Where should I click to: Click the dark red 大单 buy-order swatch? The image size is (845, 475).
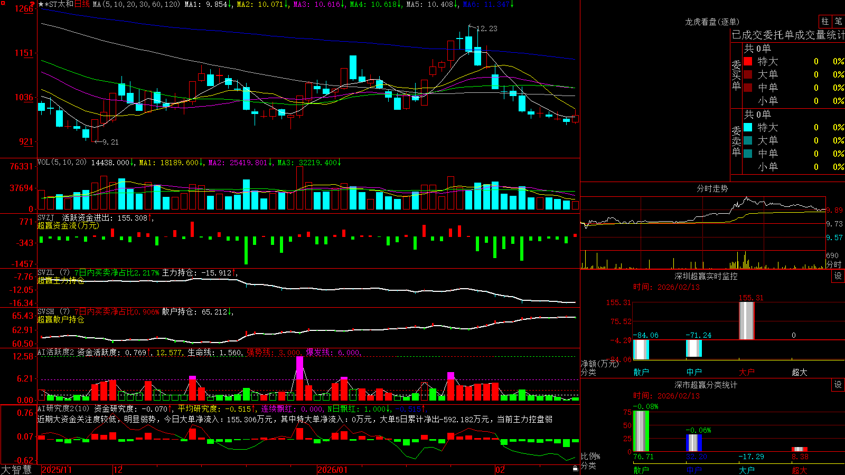(748, 74)
